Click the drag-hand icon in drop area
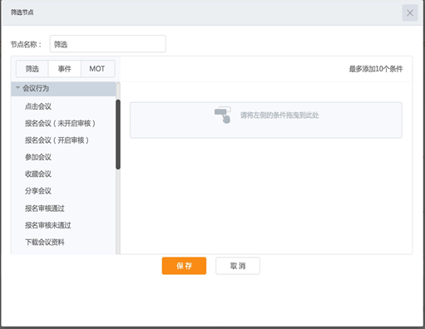 [223, 115]
